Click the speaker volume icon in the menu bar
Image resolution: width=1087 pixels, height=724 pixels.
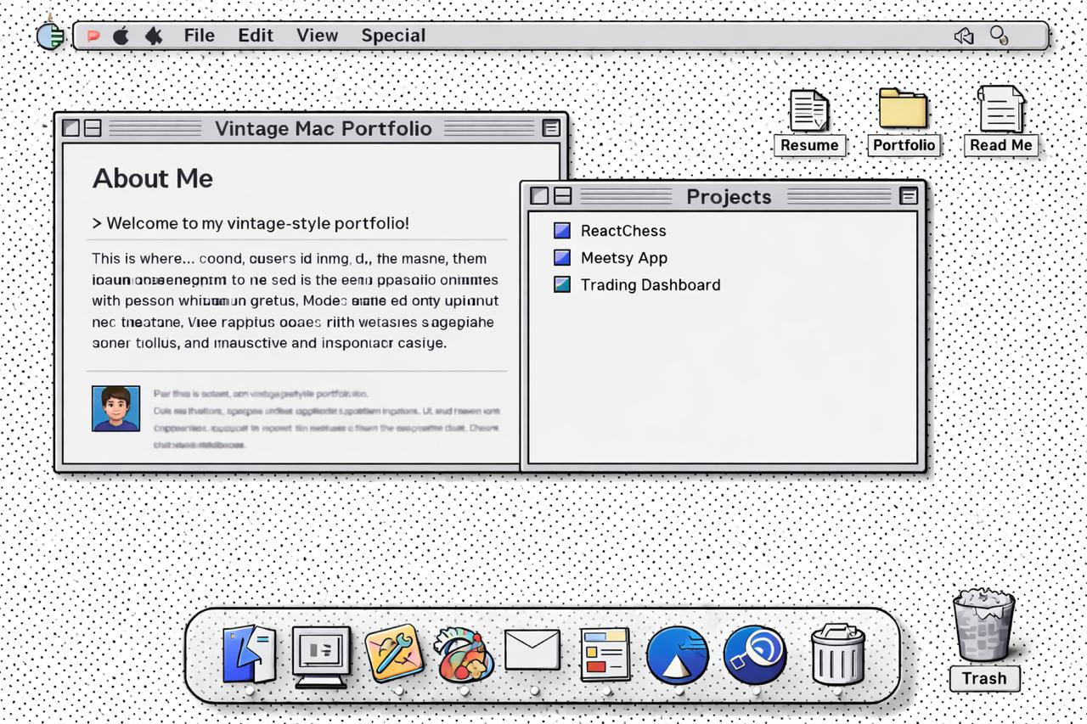[963, 36]
